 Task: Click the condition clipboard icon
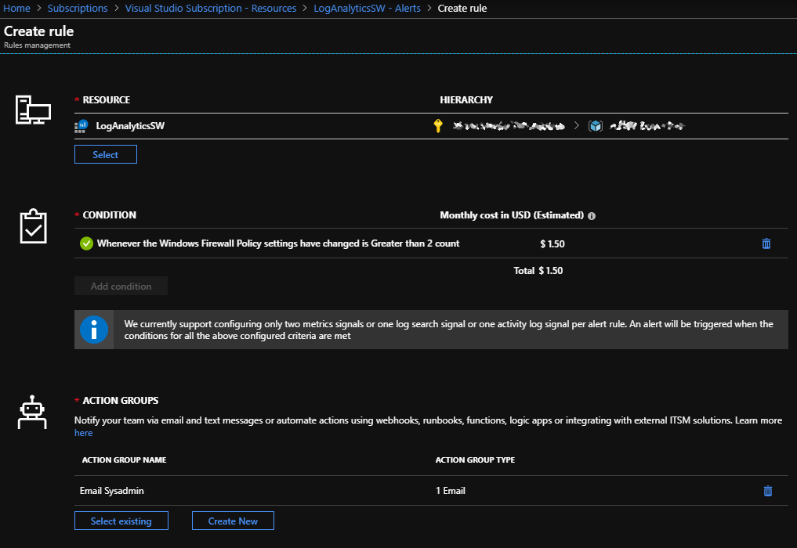(x=33, y=225)
